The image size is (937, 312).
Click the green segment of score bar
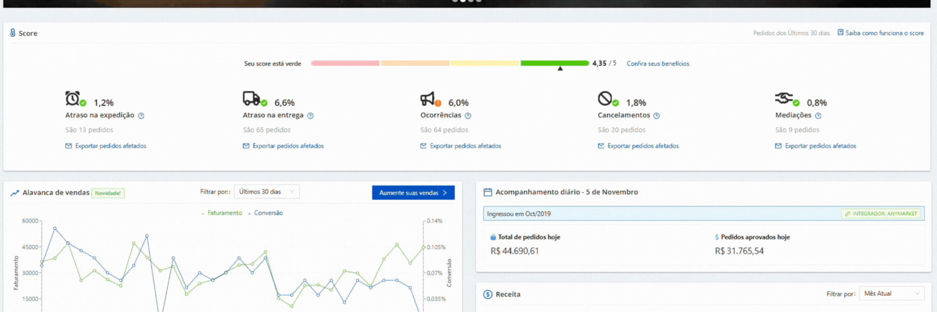(x=554, y=63)
